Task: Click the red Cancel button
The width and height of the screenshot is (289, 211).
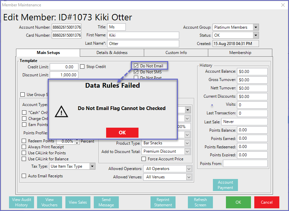Action: click(267, 202)
